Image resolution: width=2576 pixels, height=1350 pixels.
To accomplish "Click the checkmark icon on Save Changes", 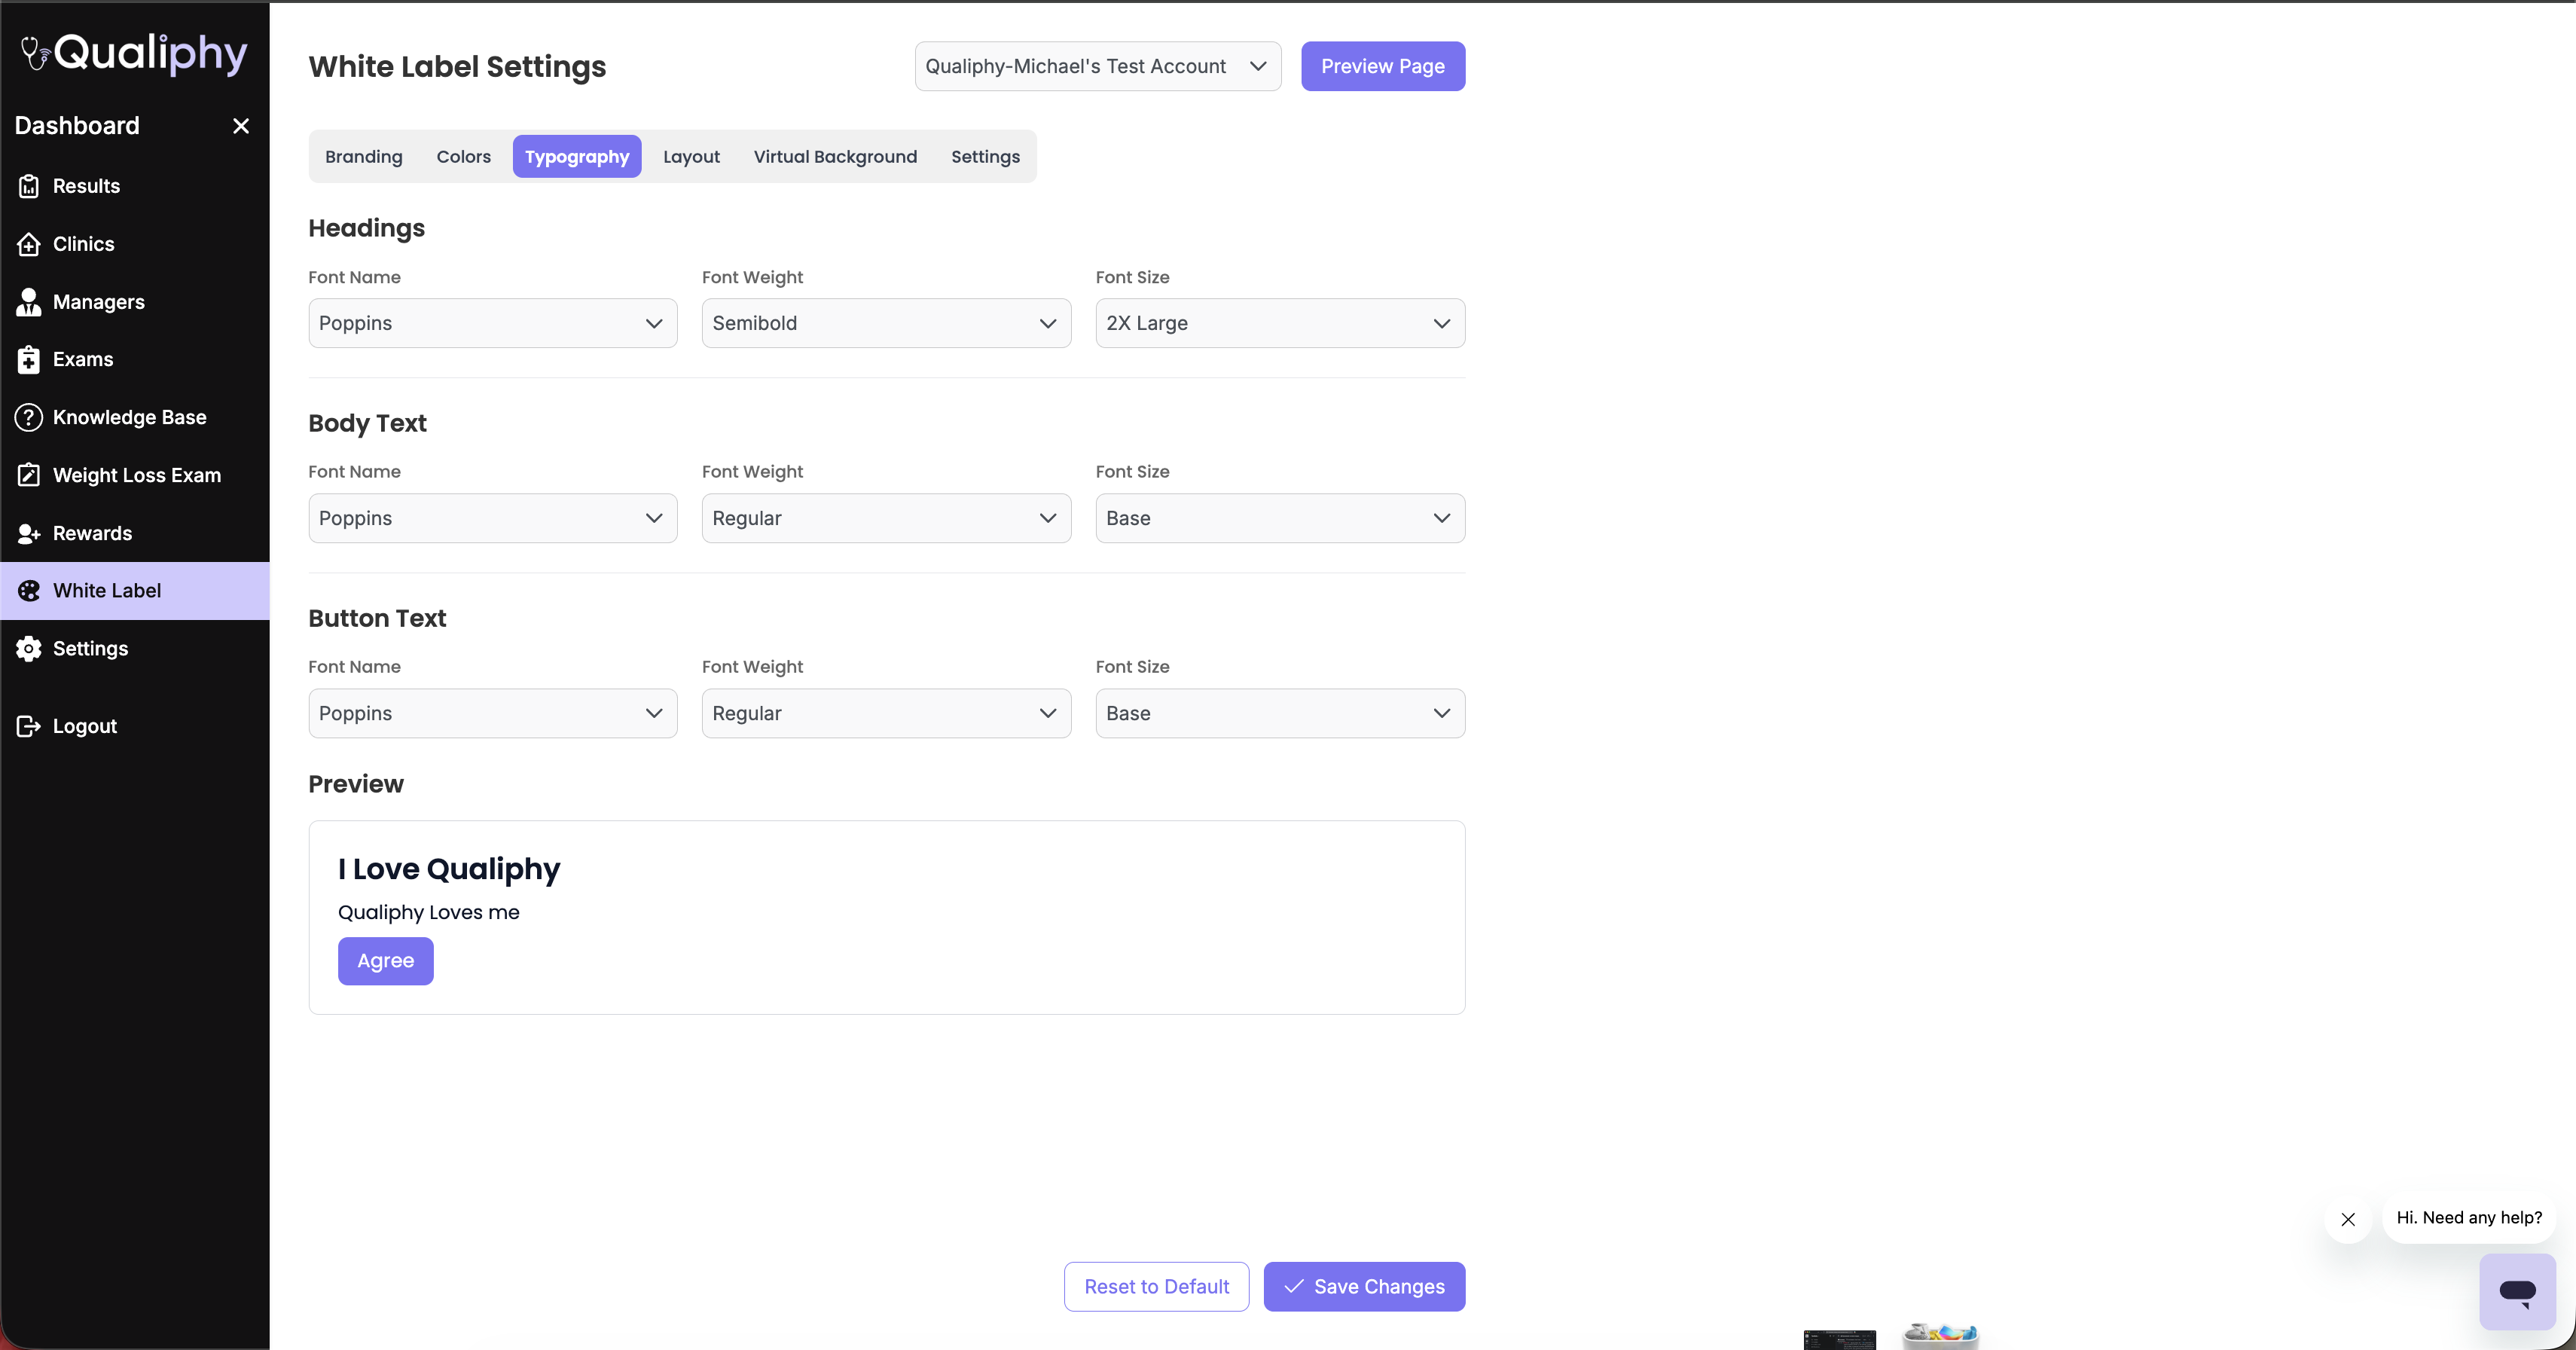I will coord(1294,1287).
